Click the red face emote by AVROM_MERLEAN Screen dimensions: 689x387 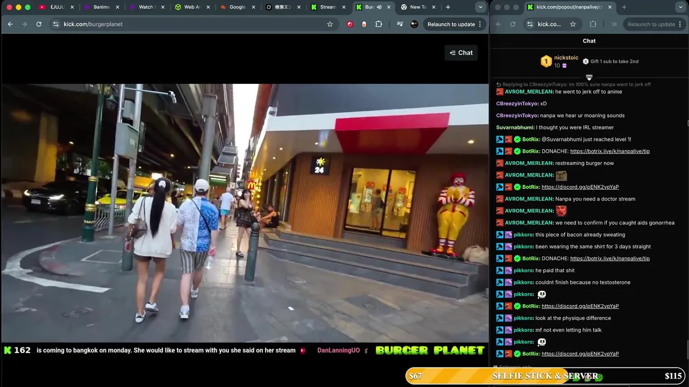561,211
